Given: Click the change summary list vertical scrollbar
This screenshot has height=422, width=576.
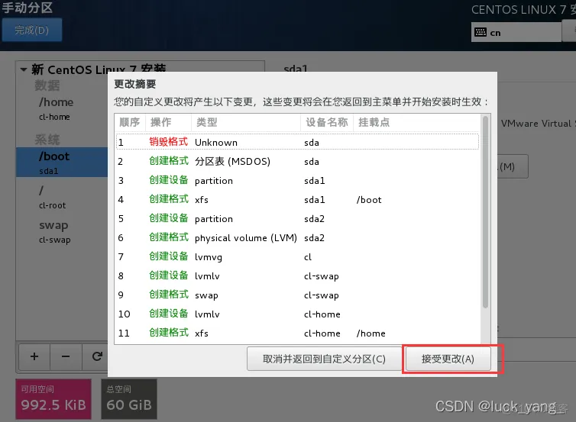Looking at the screenshot, I should coord(485,214).
